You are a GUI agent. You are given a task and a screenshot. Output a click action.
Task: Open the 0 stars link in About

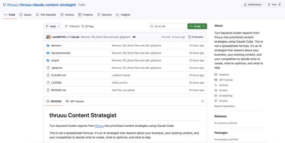[x=223, y=90]
